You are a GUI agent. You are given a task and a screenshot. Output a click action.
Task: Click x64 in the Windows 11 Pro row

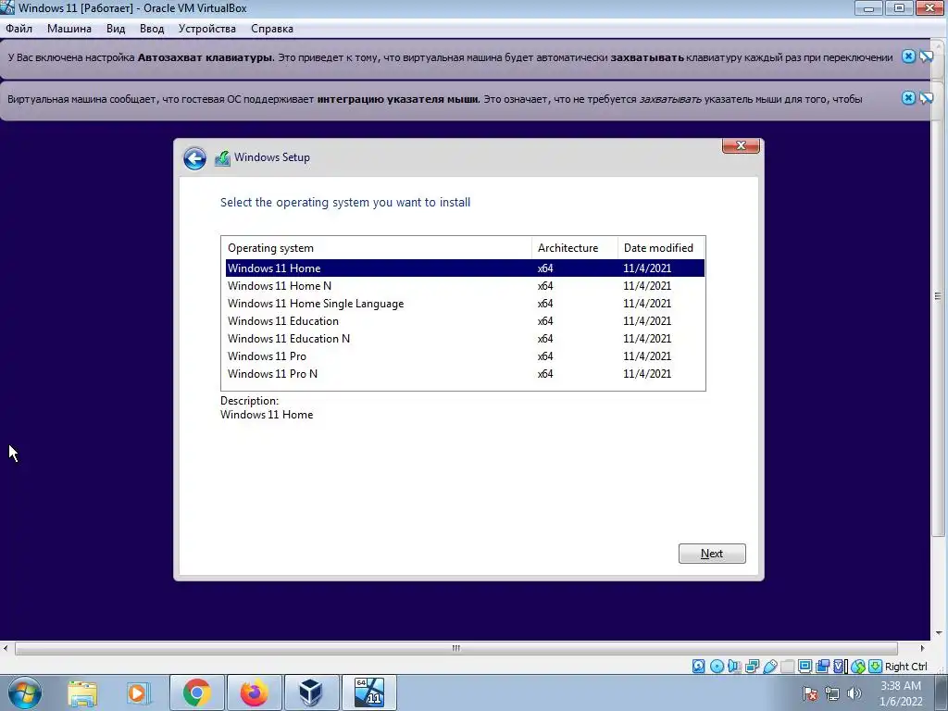pos(545,355)
